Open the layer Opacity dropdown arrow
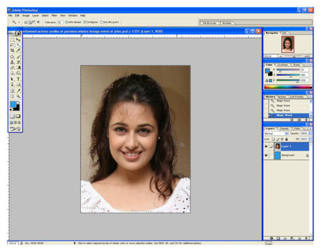Image resolution: width=321 pixels, height=252 pixels. tap(310, 134)
